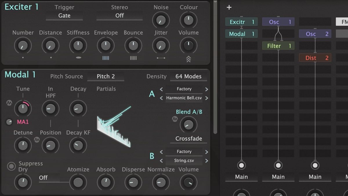The width and height of the screenshot is (348, 196).
Task: Open String.csv file selector
Action: click(184, 161)
